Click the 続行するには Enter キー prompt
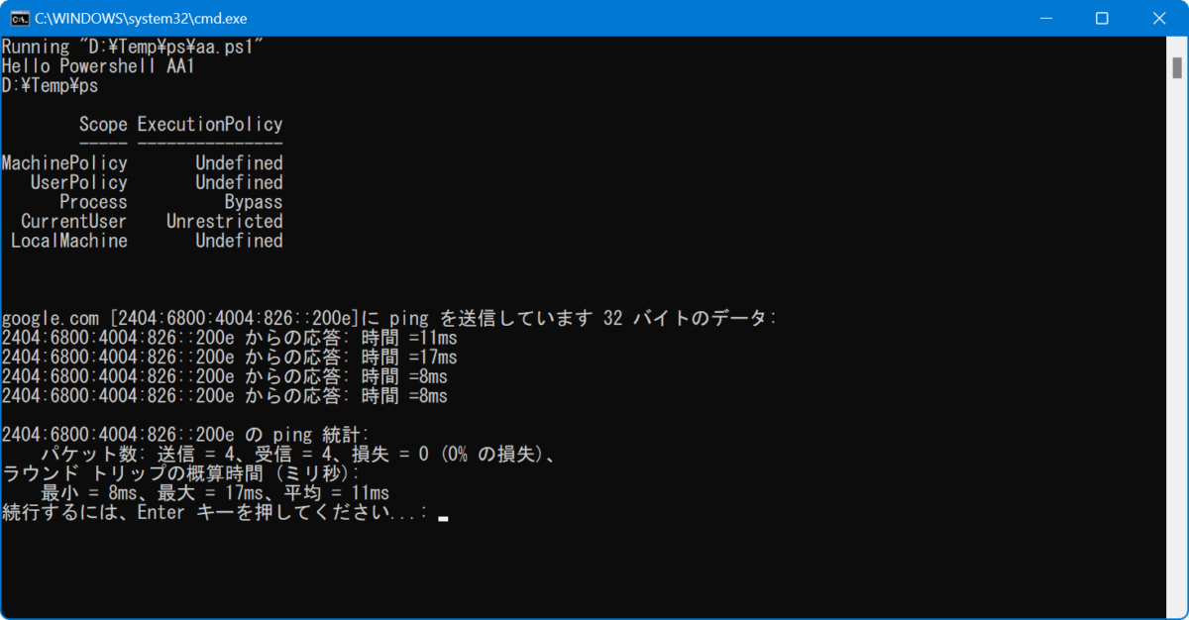 tap(215, 512)
